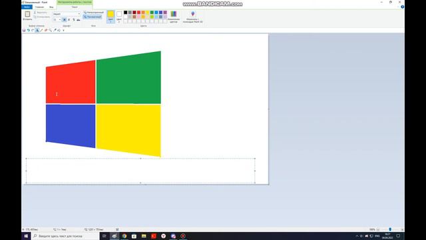Switch to the Home ribbon tab
This screenshot has width=426, height=240.
point(39,7)
